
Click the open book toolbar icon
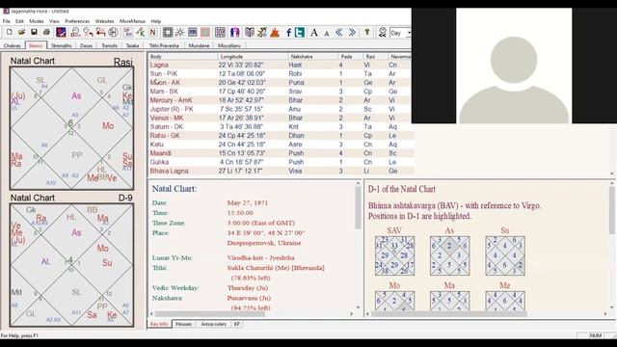click(x=250, y=32)
